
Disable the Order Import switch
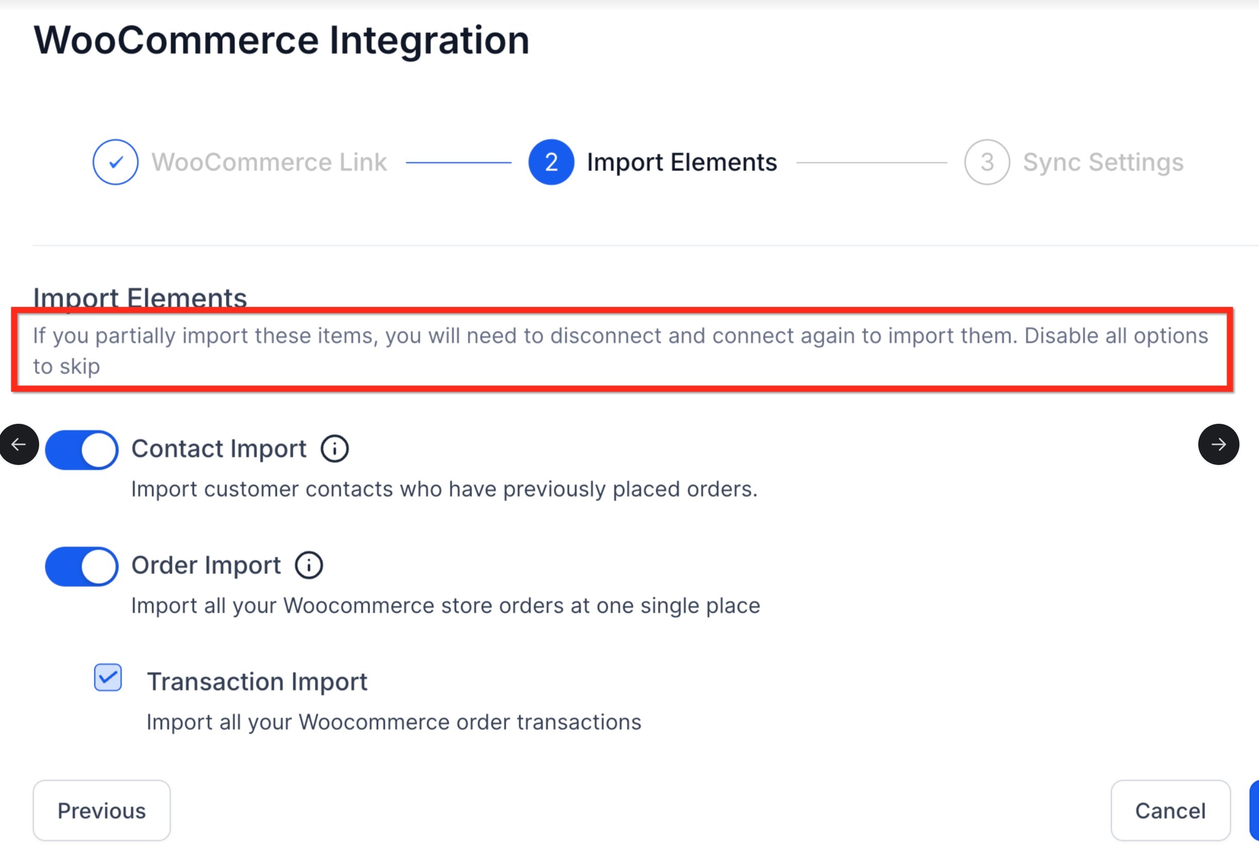pyautogui.click(x=82, y=566)
